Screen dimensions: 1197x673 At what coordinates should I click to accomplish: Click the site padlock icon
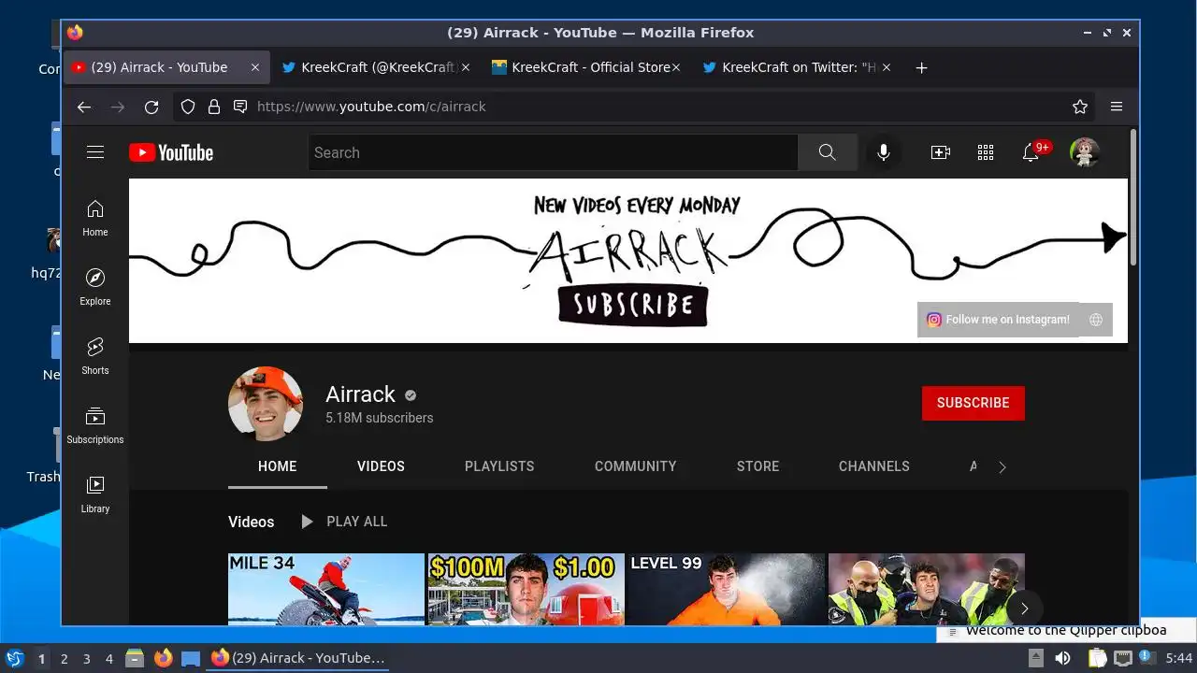214,107
